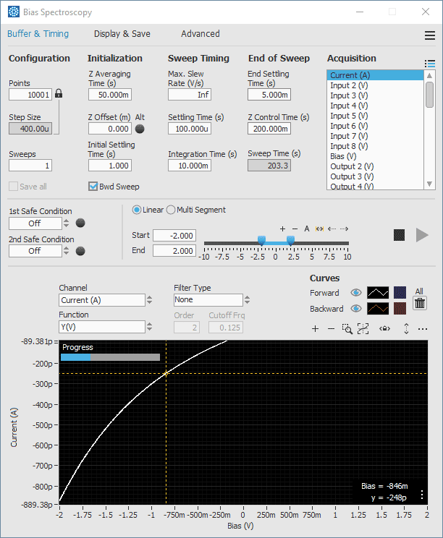Click the Backward curve dark red texture swatch
This screenshot has width=443, height=538.
coord(400,309)
